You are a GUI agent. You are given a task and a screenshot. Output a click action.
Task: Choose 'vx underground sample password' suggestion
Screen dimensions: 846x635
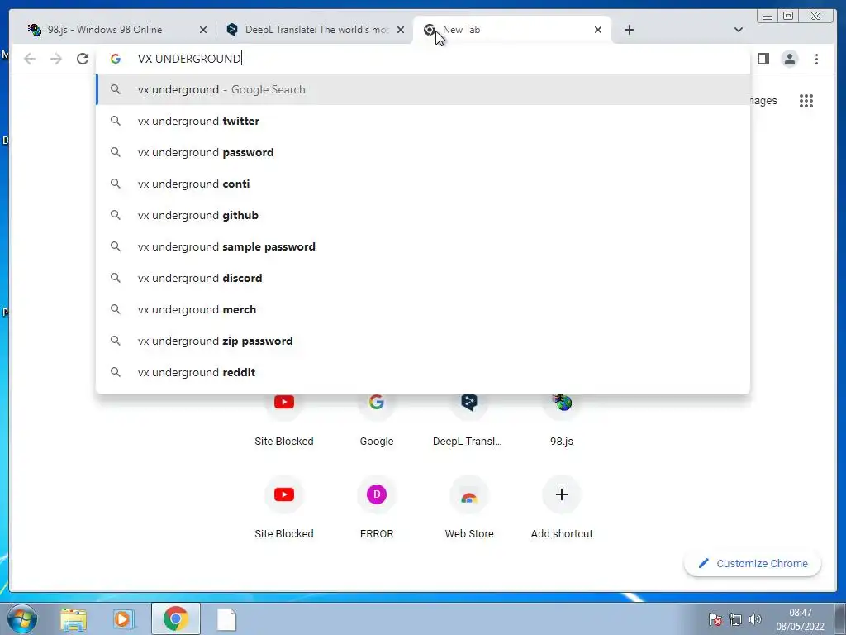[x=423, y=246]
